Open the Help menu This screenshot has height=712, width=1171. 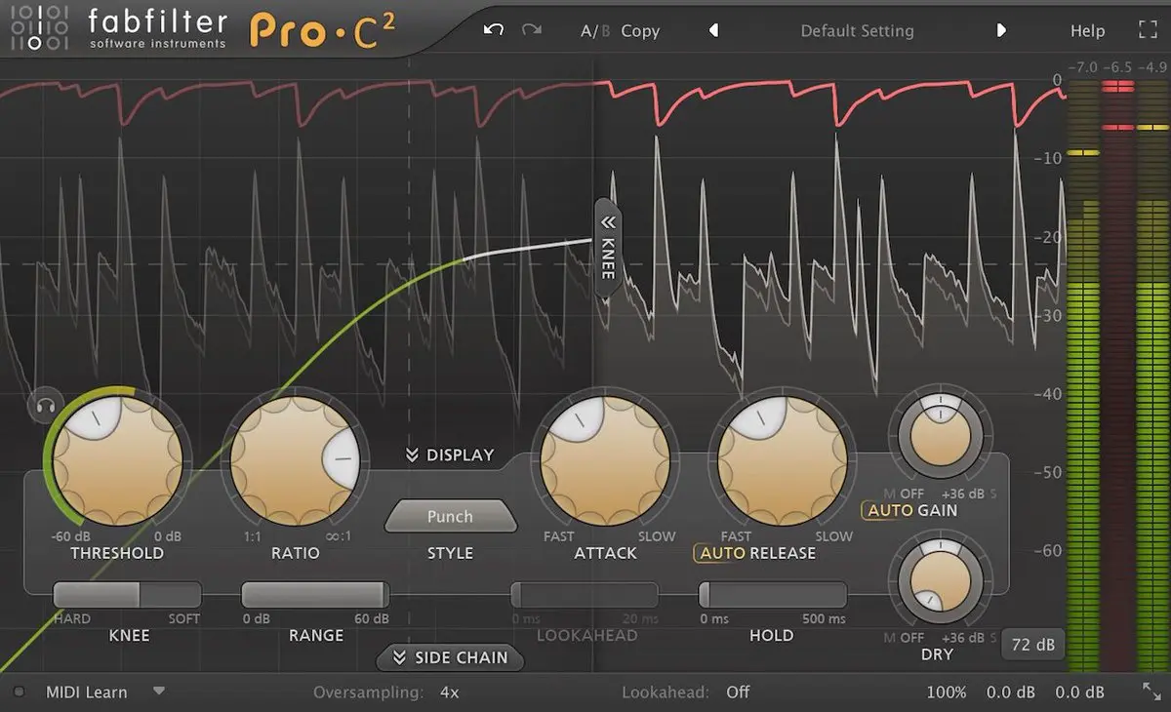coord(1087,31)
